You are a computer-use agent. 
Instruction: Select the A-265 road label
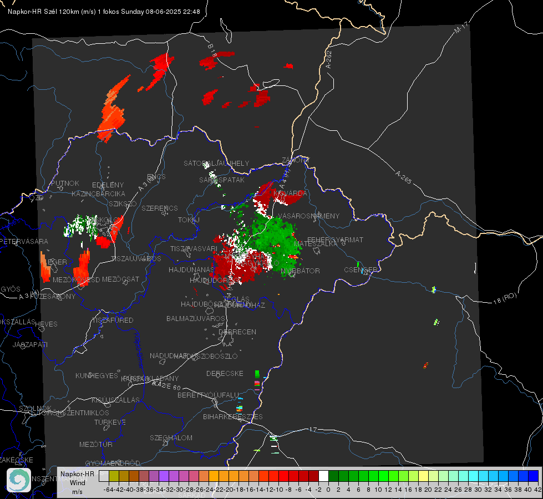point(403,177)
